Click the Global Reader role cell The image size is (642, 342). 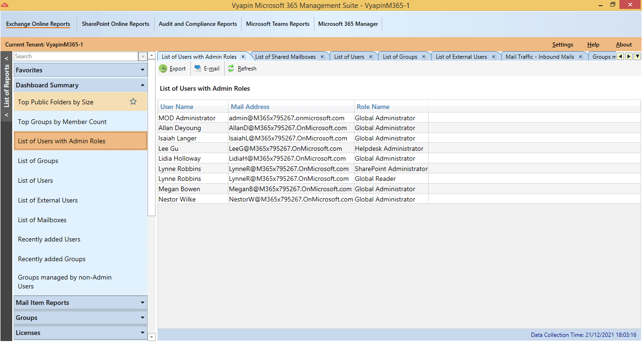pos(391,179)
